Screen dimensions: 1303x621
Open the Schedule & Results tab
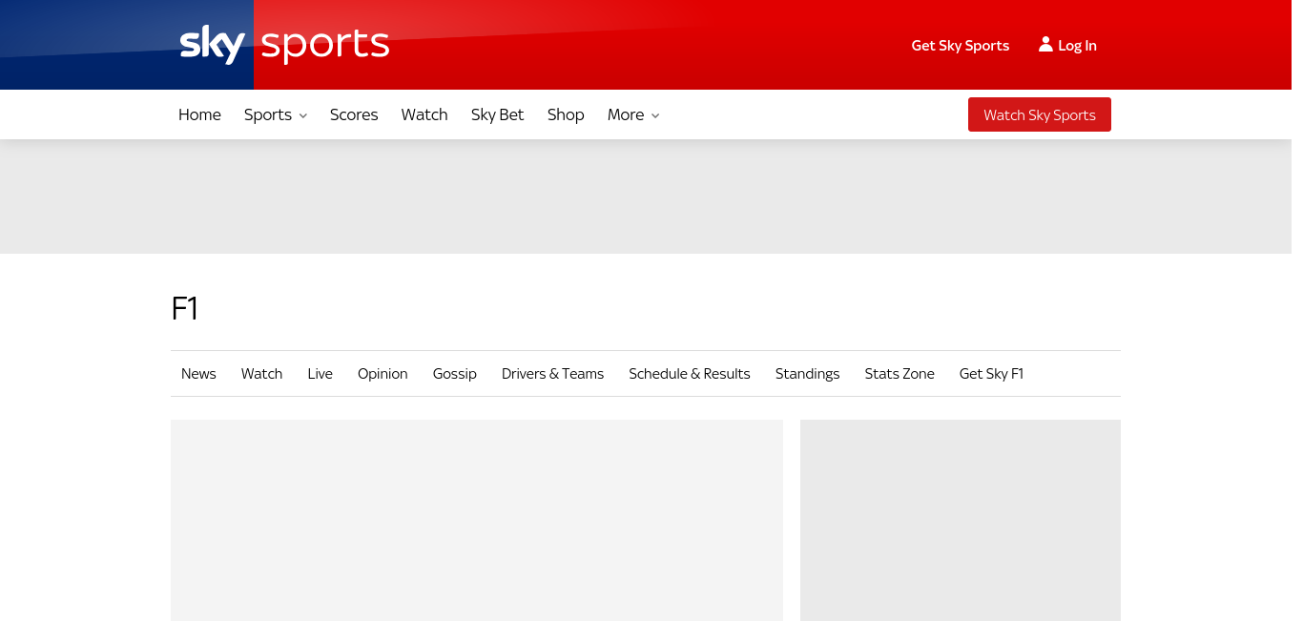(690, 374)
